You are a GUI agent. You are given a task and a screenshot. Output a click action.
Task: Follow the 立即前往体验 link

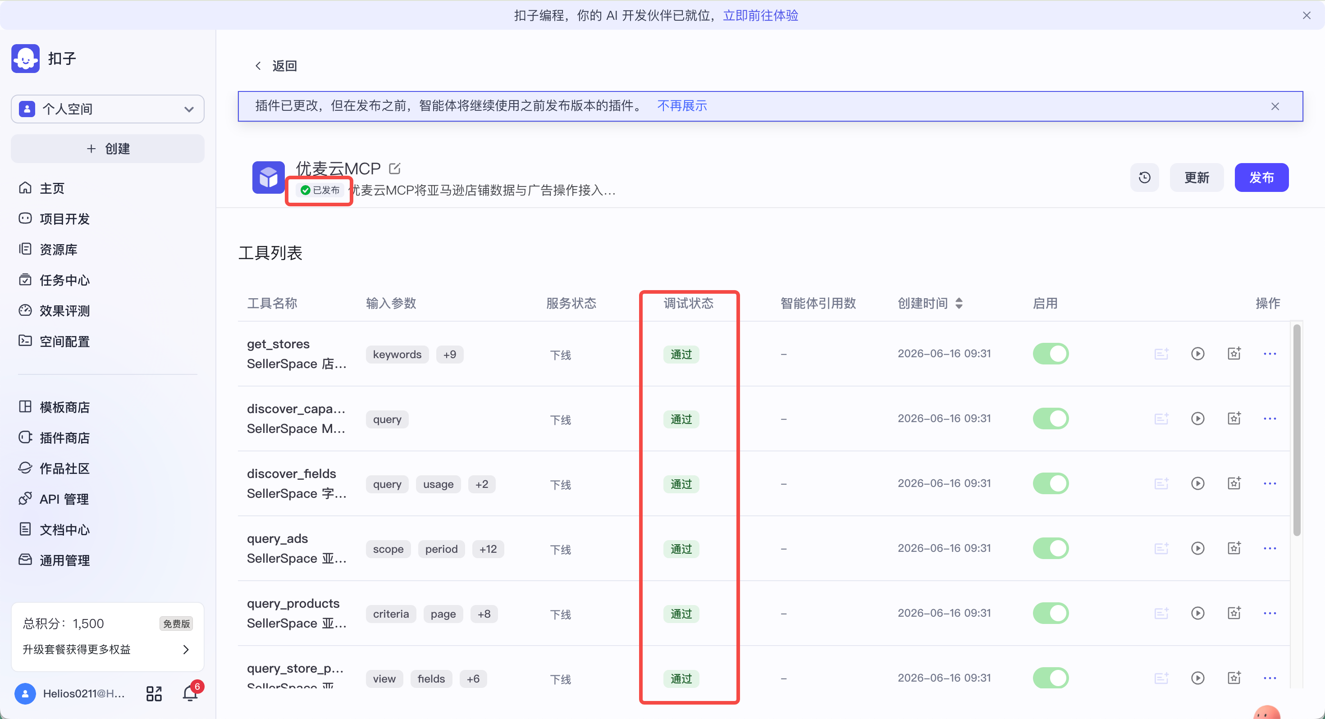(760, 15)
